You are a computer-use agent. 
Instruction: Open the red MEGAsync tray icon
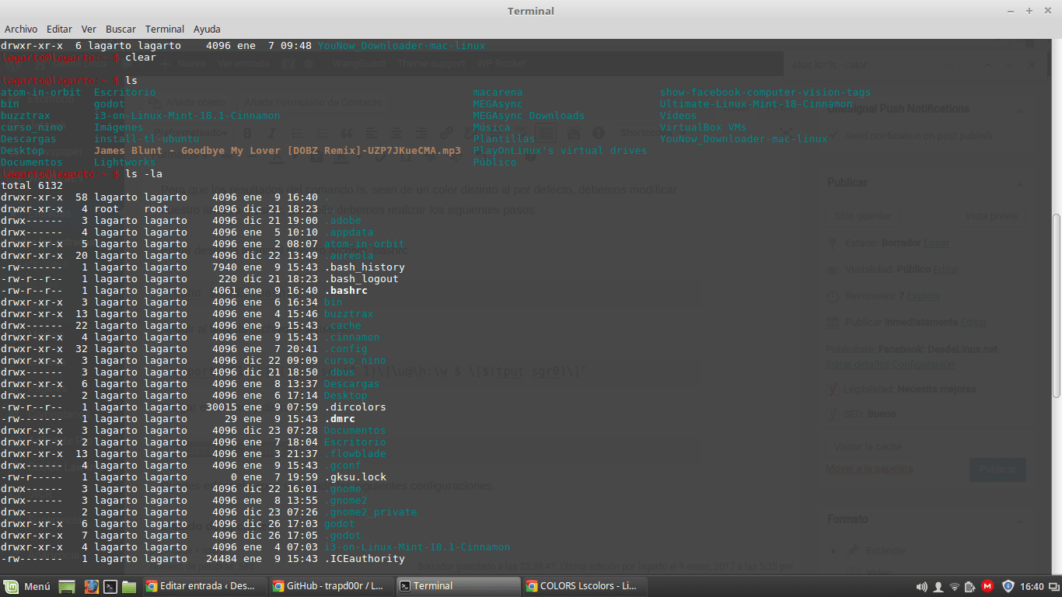coord(987,586)
